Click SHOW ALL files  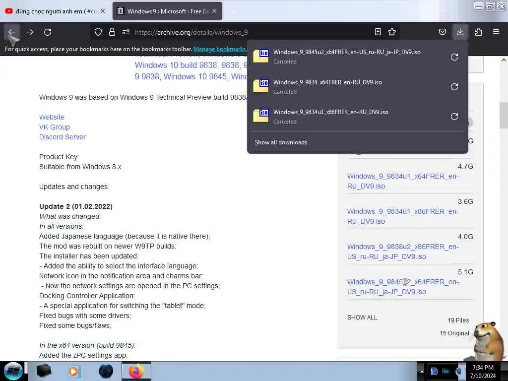362,317
